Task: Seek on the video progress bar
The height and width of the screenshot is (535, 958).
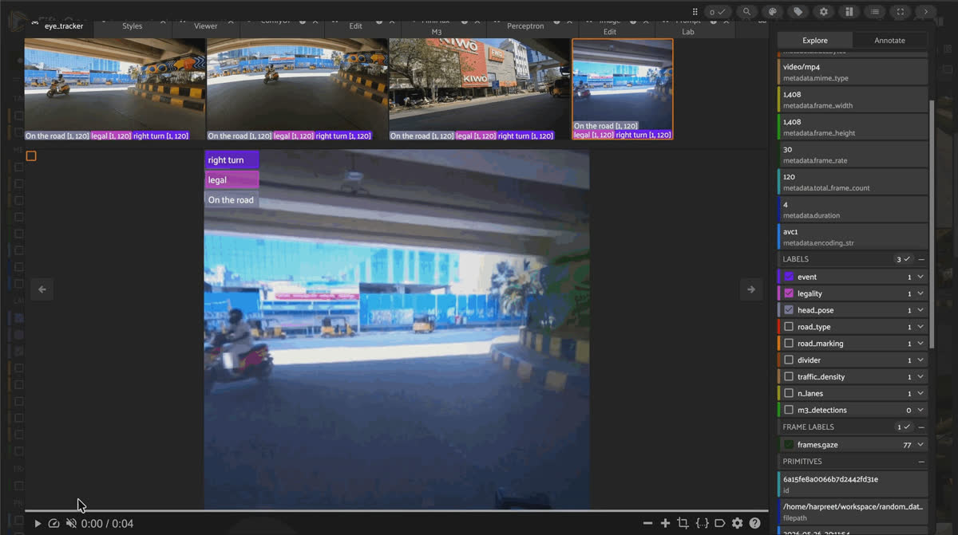Action: [396, 510]
